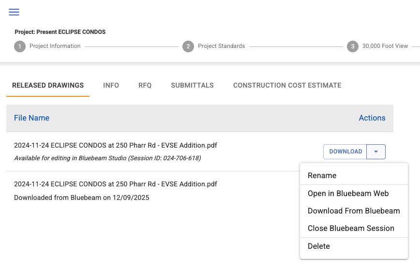Pick Download From Bluebeam option
420x274 pixels.
pyautogui.click(x=354, y=211)
